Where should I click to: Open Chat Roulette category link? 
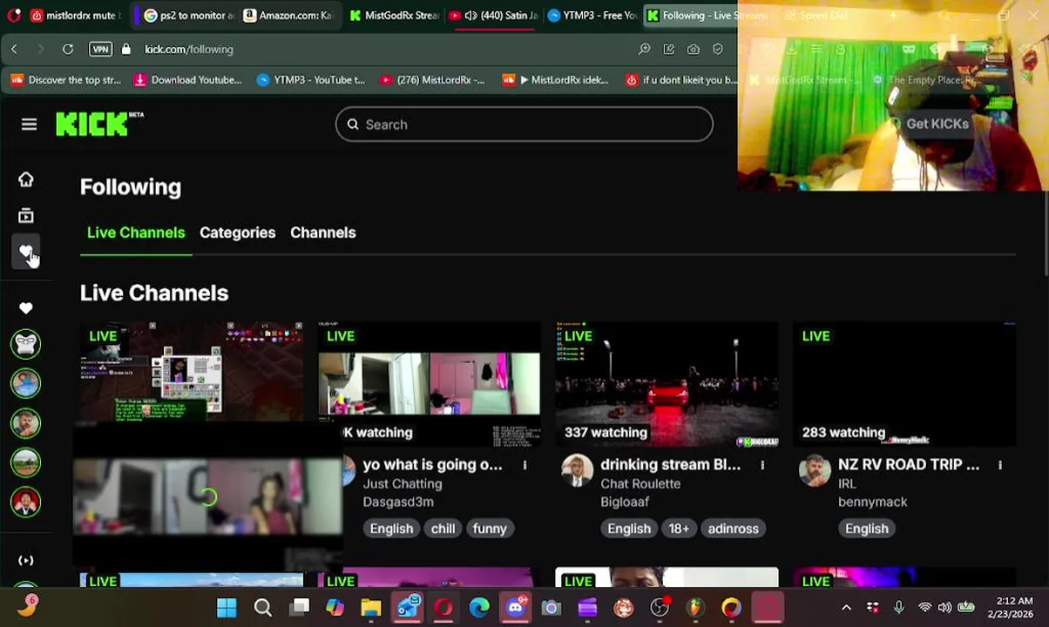pyautogui.click(x=640, y=484)
